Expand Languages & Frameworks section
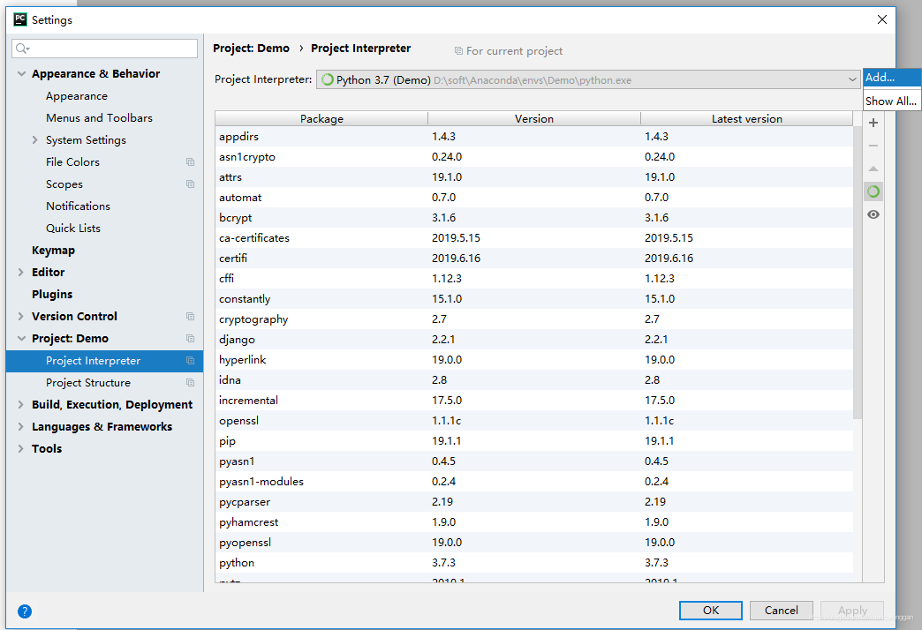Image resolution: width=922 pixels, height=630 pixels. coord(20,427)
